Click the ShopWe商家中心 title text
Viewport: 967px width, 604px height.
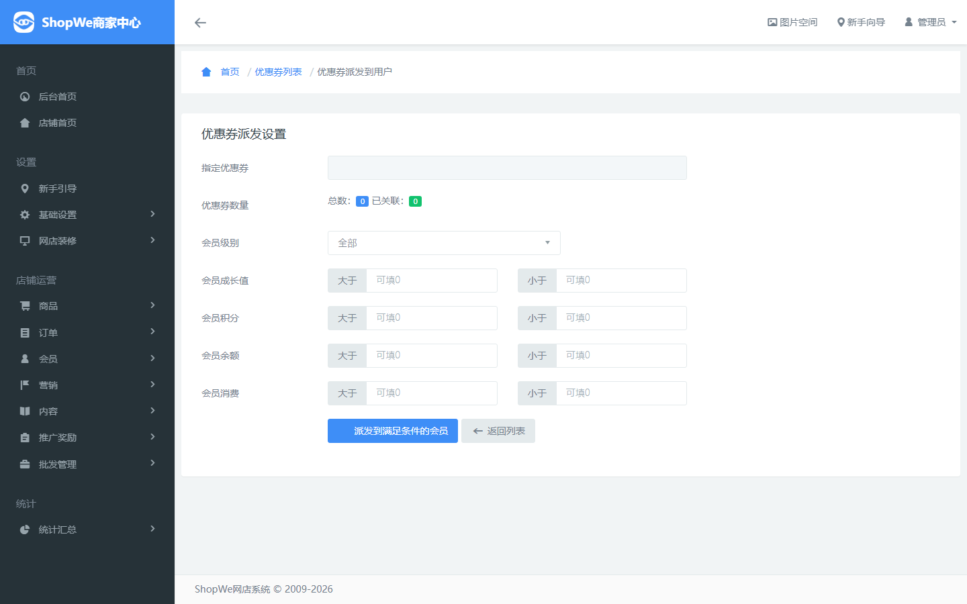(91, 23)
